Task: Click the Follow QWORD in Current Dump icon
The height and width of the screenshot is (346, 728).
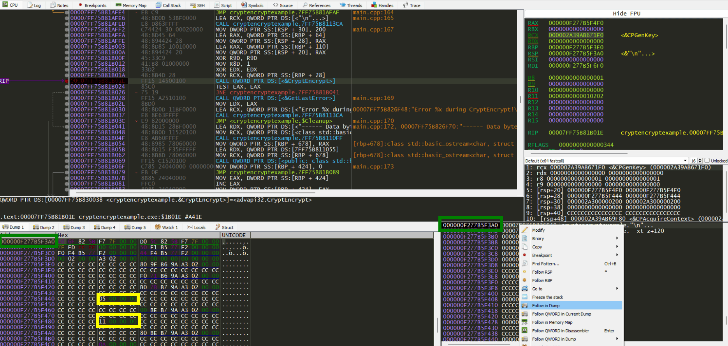Action: [x=525, y=314]
